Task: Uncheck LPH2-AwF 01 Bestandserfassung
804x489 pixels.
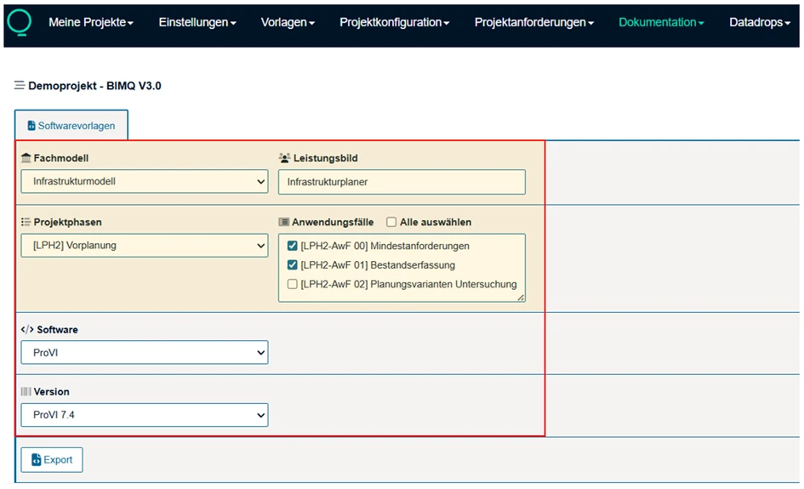Action: pyautogui.click(x=293, y=265)
